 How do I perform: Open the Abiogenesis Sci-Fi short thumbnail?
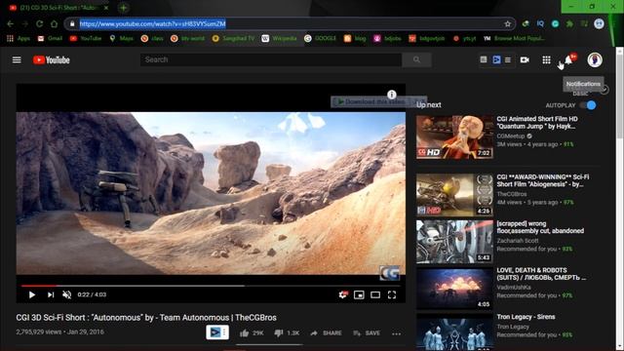click(454, 195)
